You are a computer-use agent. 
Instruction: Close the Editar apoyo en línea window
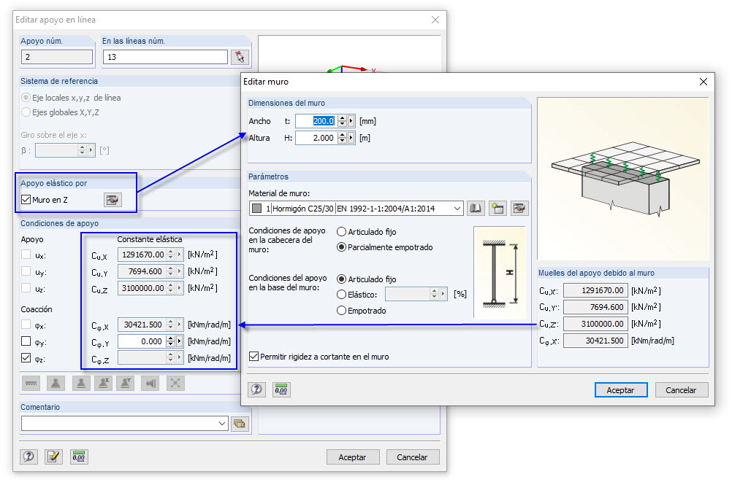coord(435,20)
